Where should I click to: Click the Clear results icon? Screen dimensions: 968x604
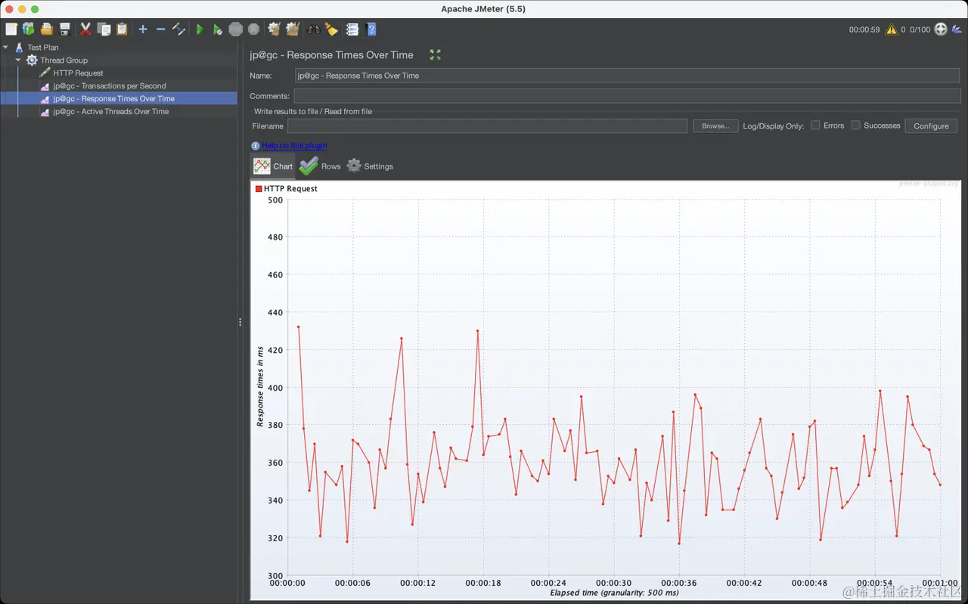274,29
